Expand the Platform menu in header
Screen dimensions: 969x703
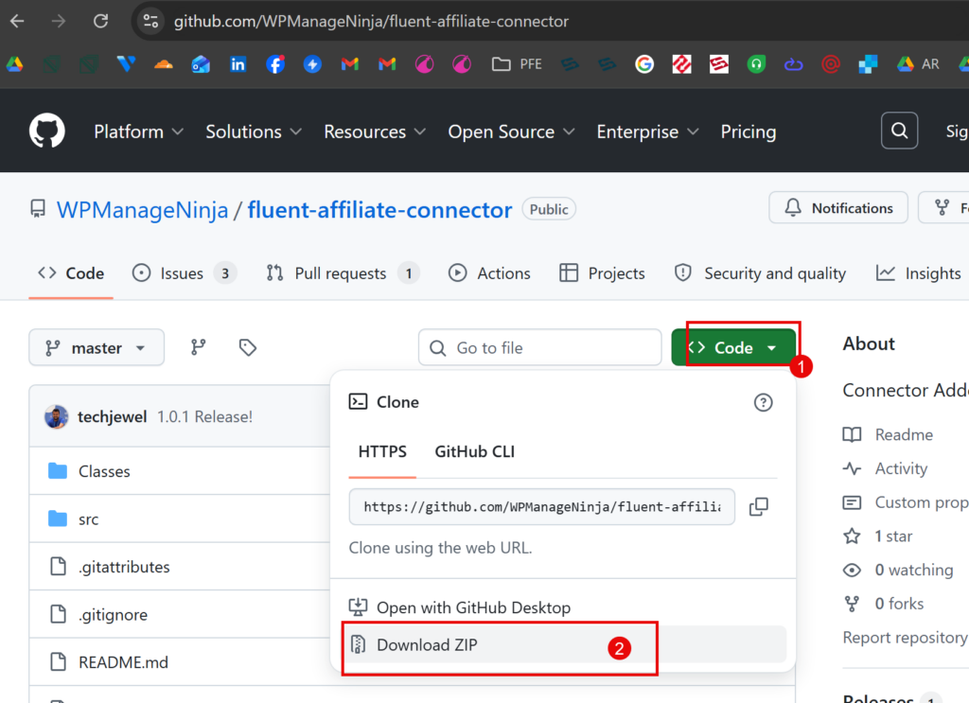click(x=138, y=132)
